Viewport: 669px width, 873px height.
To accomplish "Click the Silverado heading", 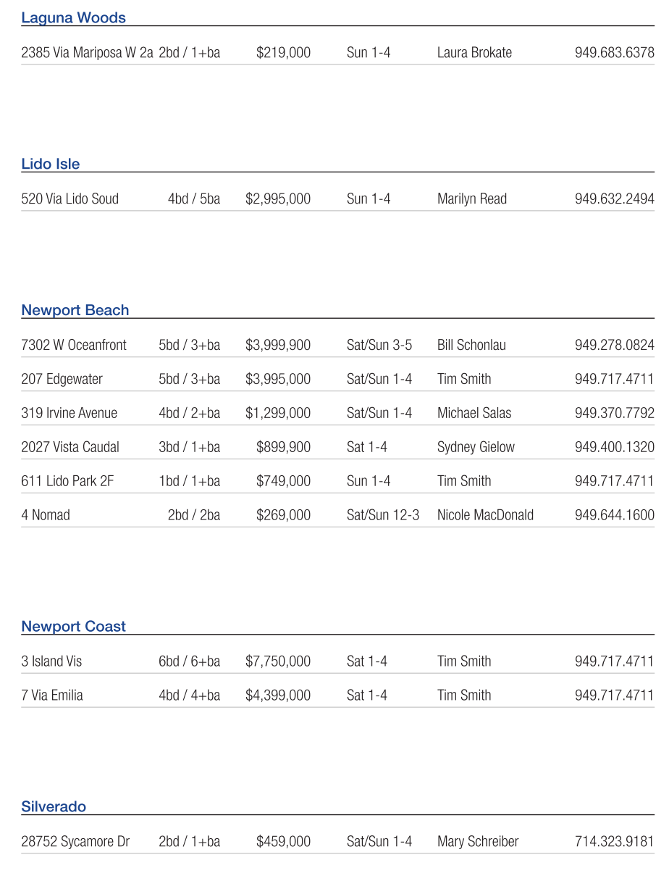I will click(x=54, y=807).
